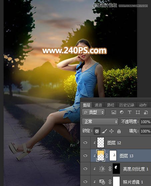Filter layers by smart object icon
This screenshot has height=186, width=151.
tap(146, 112)
